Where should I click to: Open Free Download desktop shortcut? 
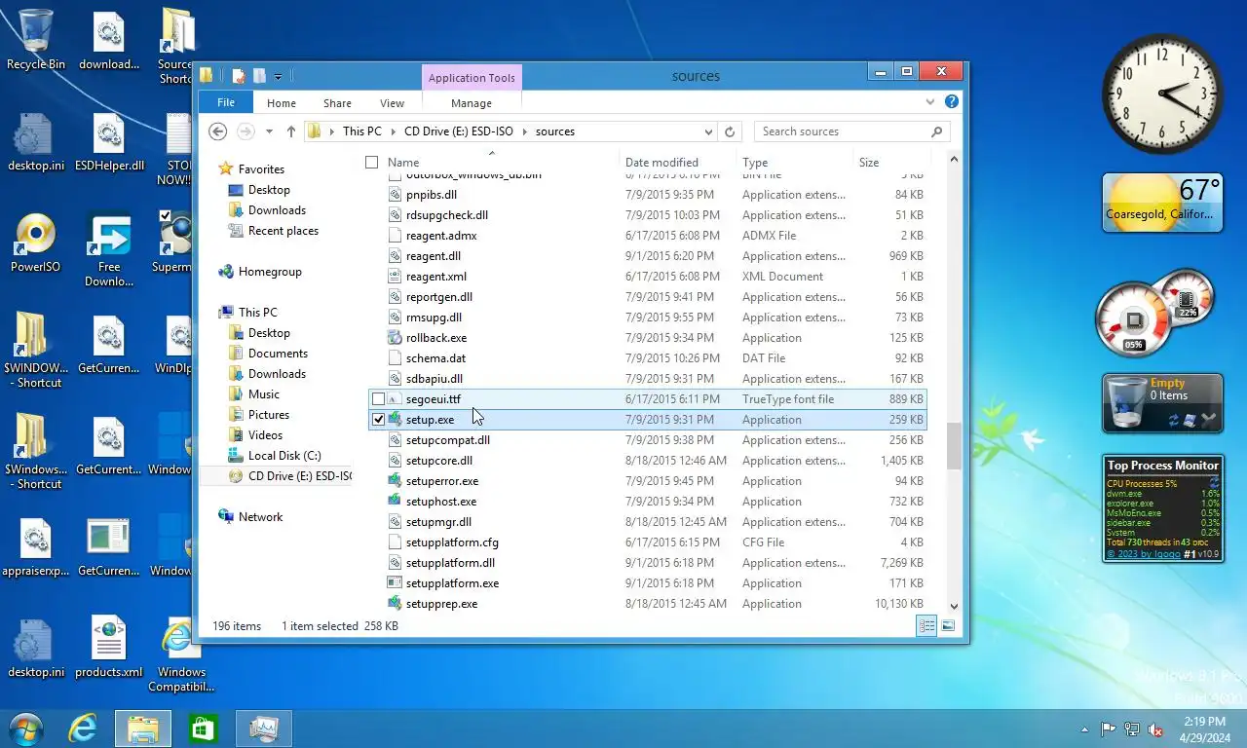(109, 250)
